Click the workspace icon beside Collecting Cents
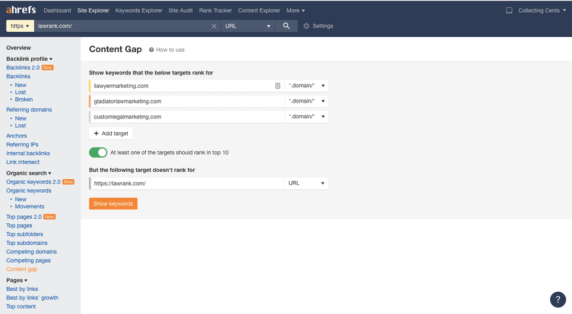 508,10
